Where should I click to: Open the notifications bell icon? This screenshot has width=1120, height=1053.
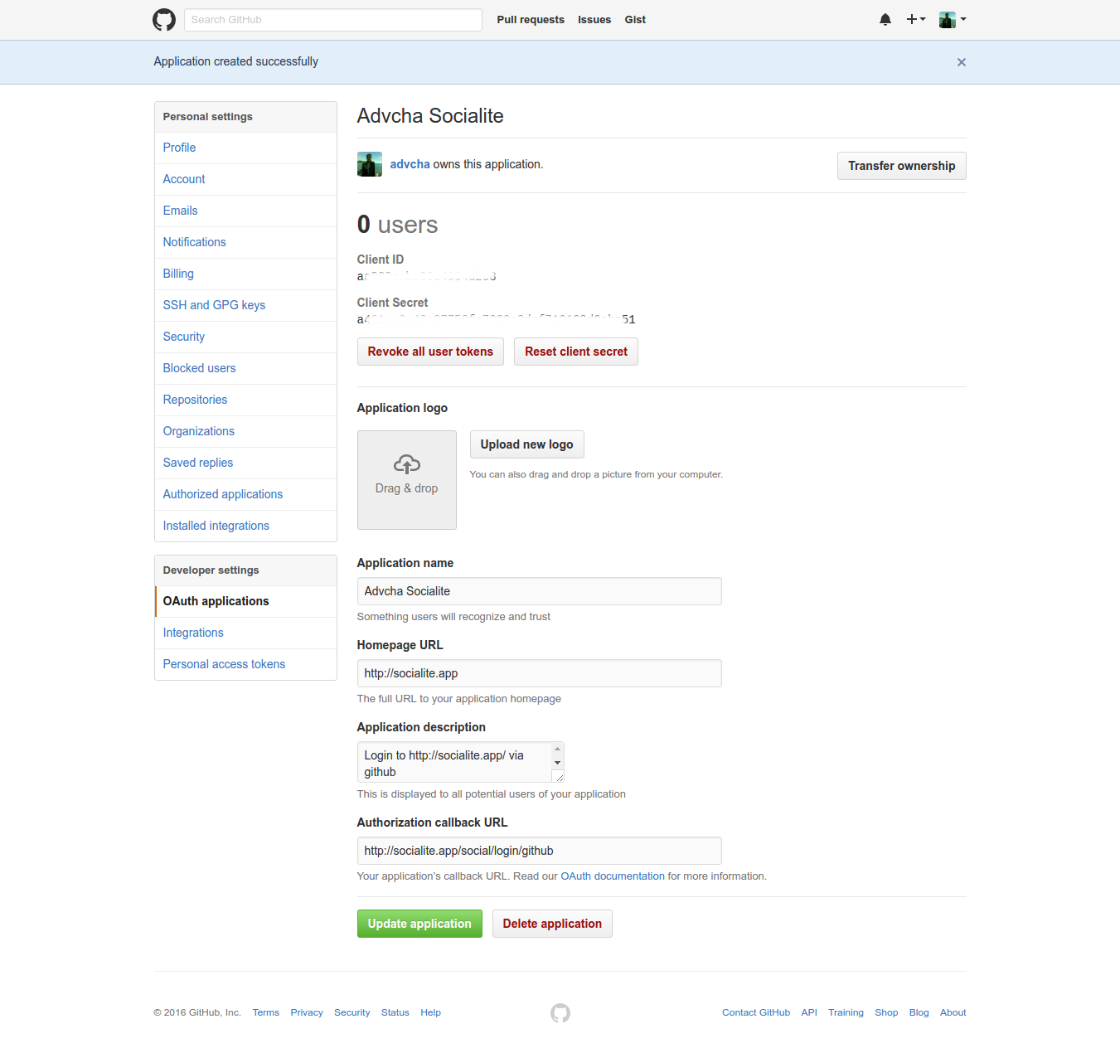[x=885, y=20]
